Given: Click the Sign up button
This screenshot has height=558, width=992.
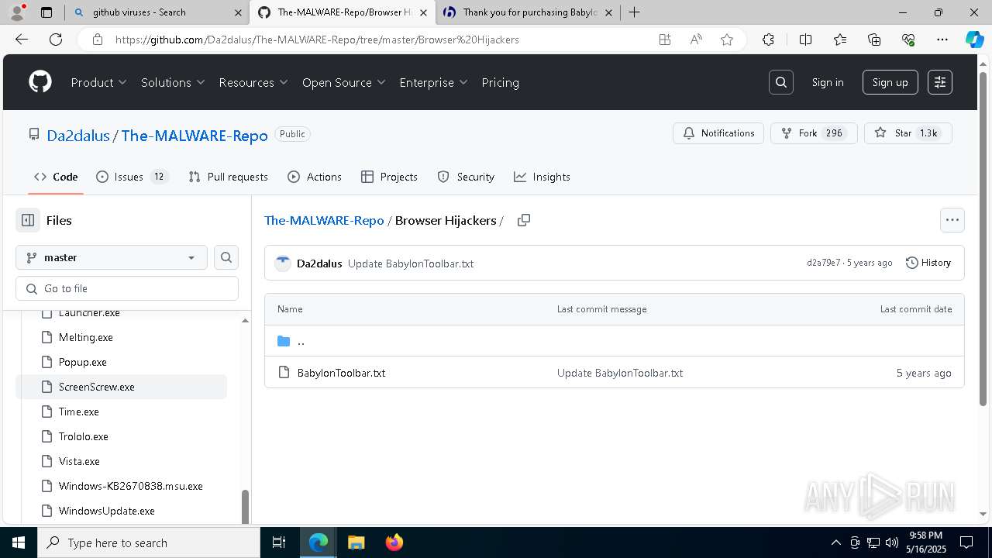Looking at the screenshot, I should pos(890,82).
